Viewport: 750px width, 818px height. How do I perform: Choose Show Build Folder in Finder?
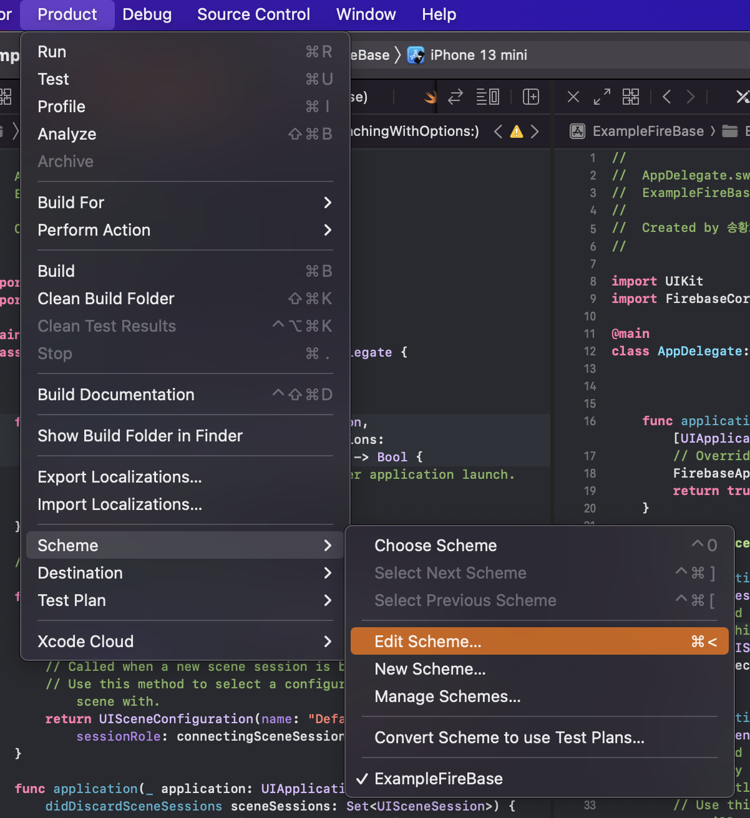185,436
